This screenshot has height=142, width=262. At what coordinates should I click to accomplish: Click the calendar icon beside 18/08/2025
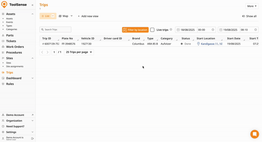click(x=178, y=30)
